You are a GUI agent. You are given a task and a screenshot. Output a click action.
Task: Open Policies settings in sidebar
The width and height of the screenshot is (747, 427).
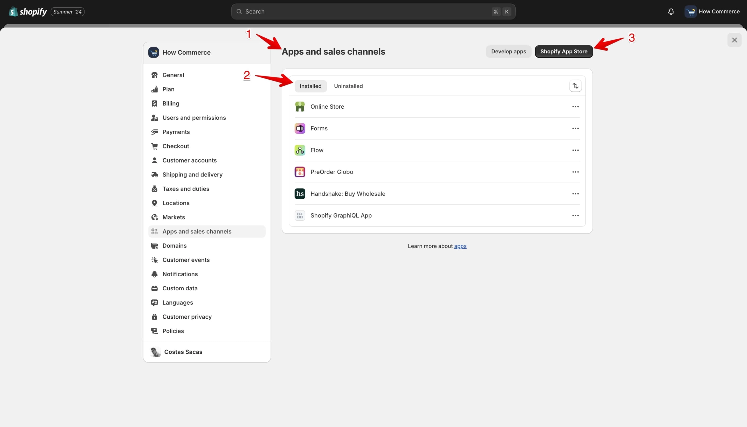click(x=207, y=331)
